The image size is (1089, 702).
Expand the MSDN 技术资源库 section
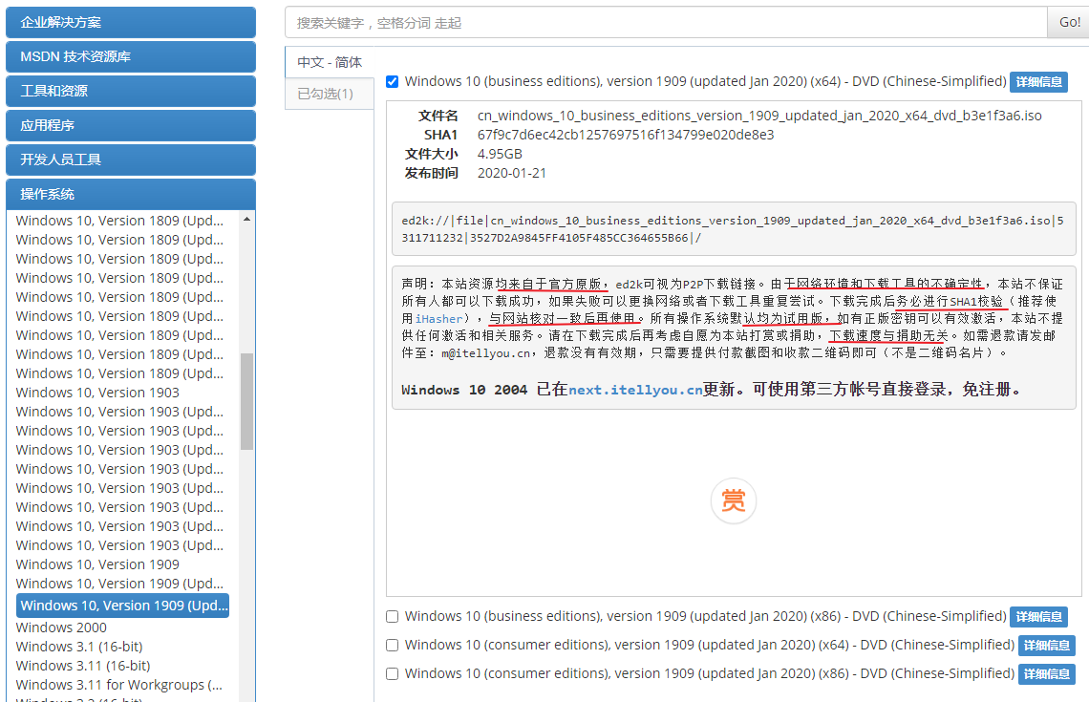(x=131, y=56)
